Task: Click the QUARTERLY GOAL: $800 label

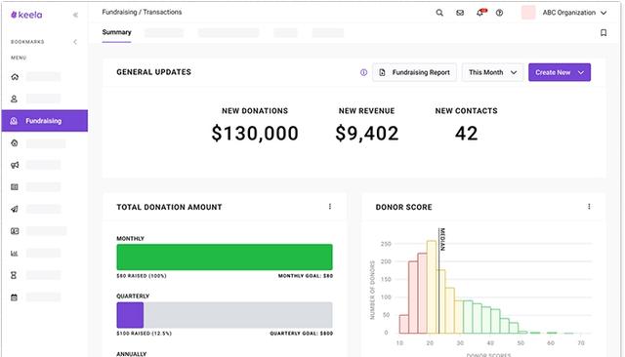Action: tap(302, 334)
